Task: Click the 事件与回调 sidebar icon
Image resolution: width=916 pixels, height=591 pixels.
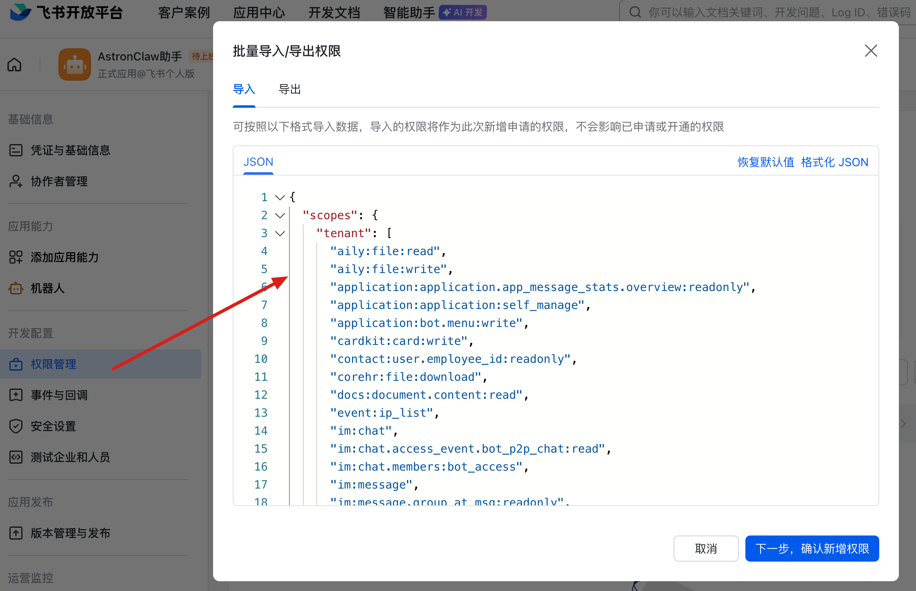Action: pyautogui.click(x=16, y=395)
